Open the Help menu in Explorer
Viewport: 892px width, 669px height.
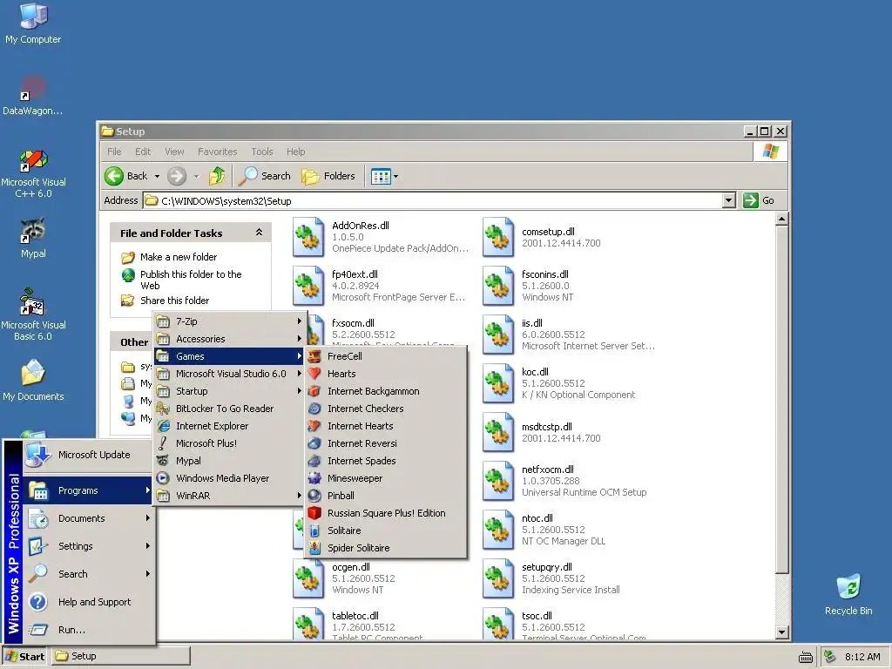click(x=296, y=152)
